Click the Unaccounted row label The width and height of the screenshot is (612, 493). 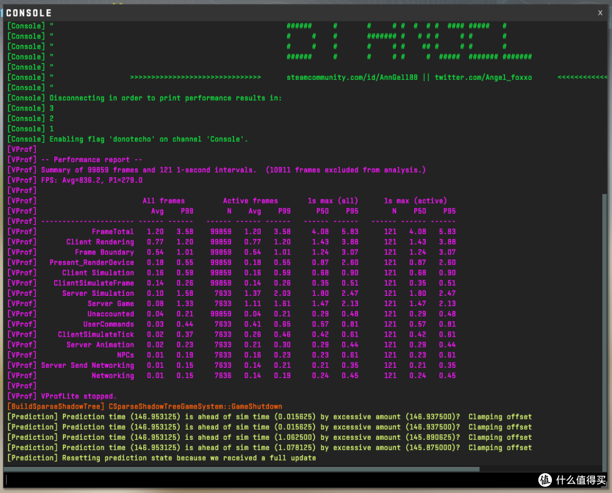[x=110, y=314]
